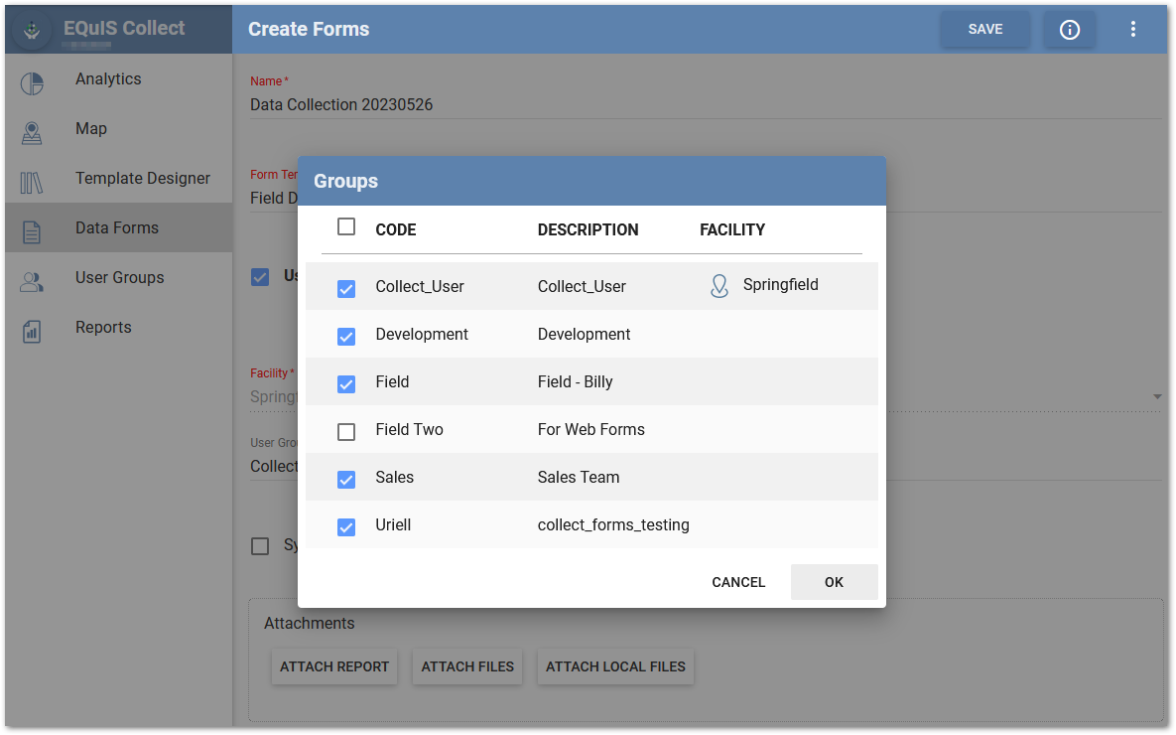The height and width of the screenshot is (735, 1176).
Task: Deselect the Uriell group checkbox
Action: 346,527
